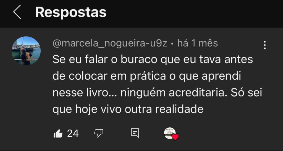Screen dimensions: 283x151
Task: Go back using the left arrow
Action: pos(17,12)
